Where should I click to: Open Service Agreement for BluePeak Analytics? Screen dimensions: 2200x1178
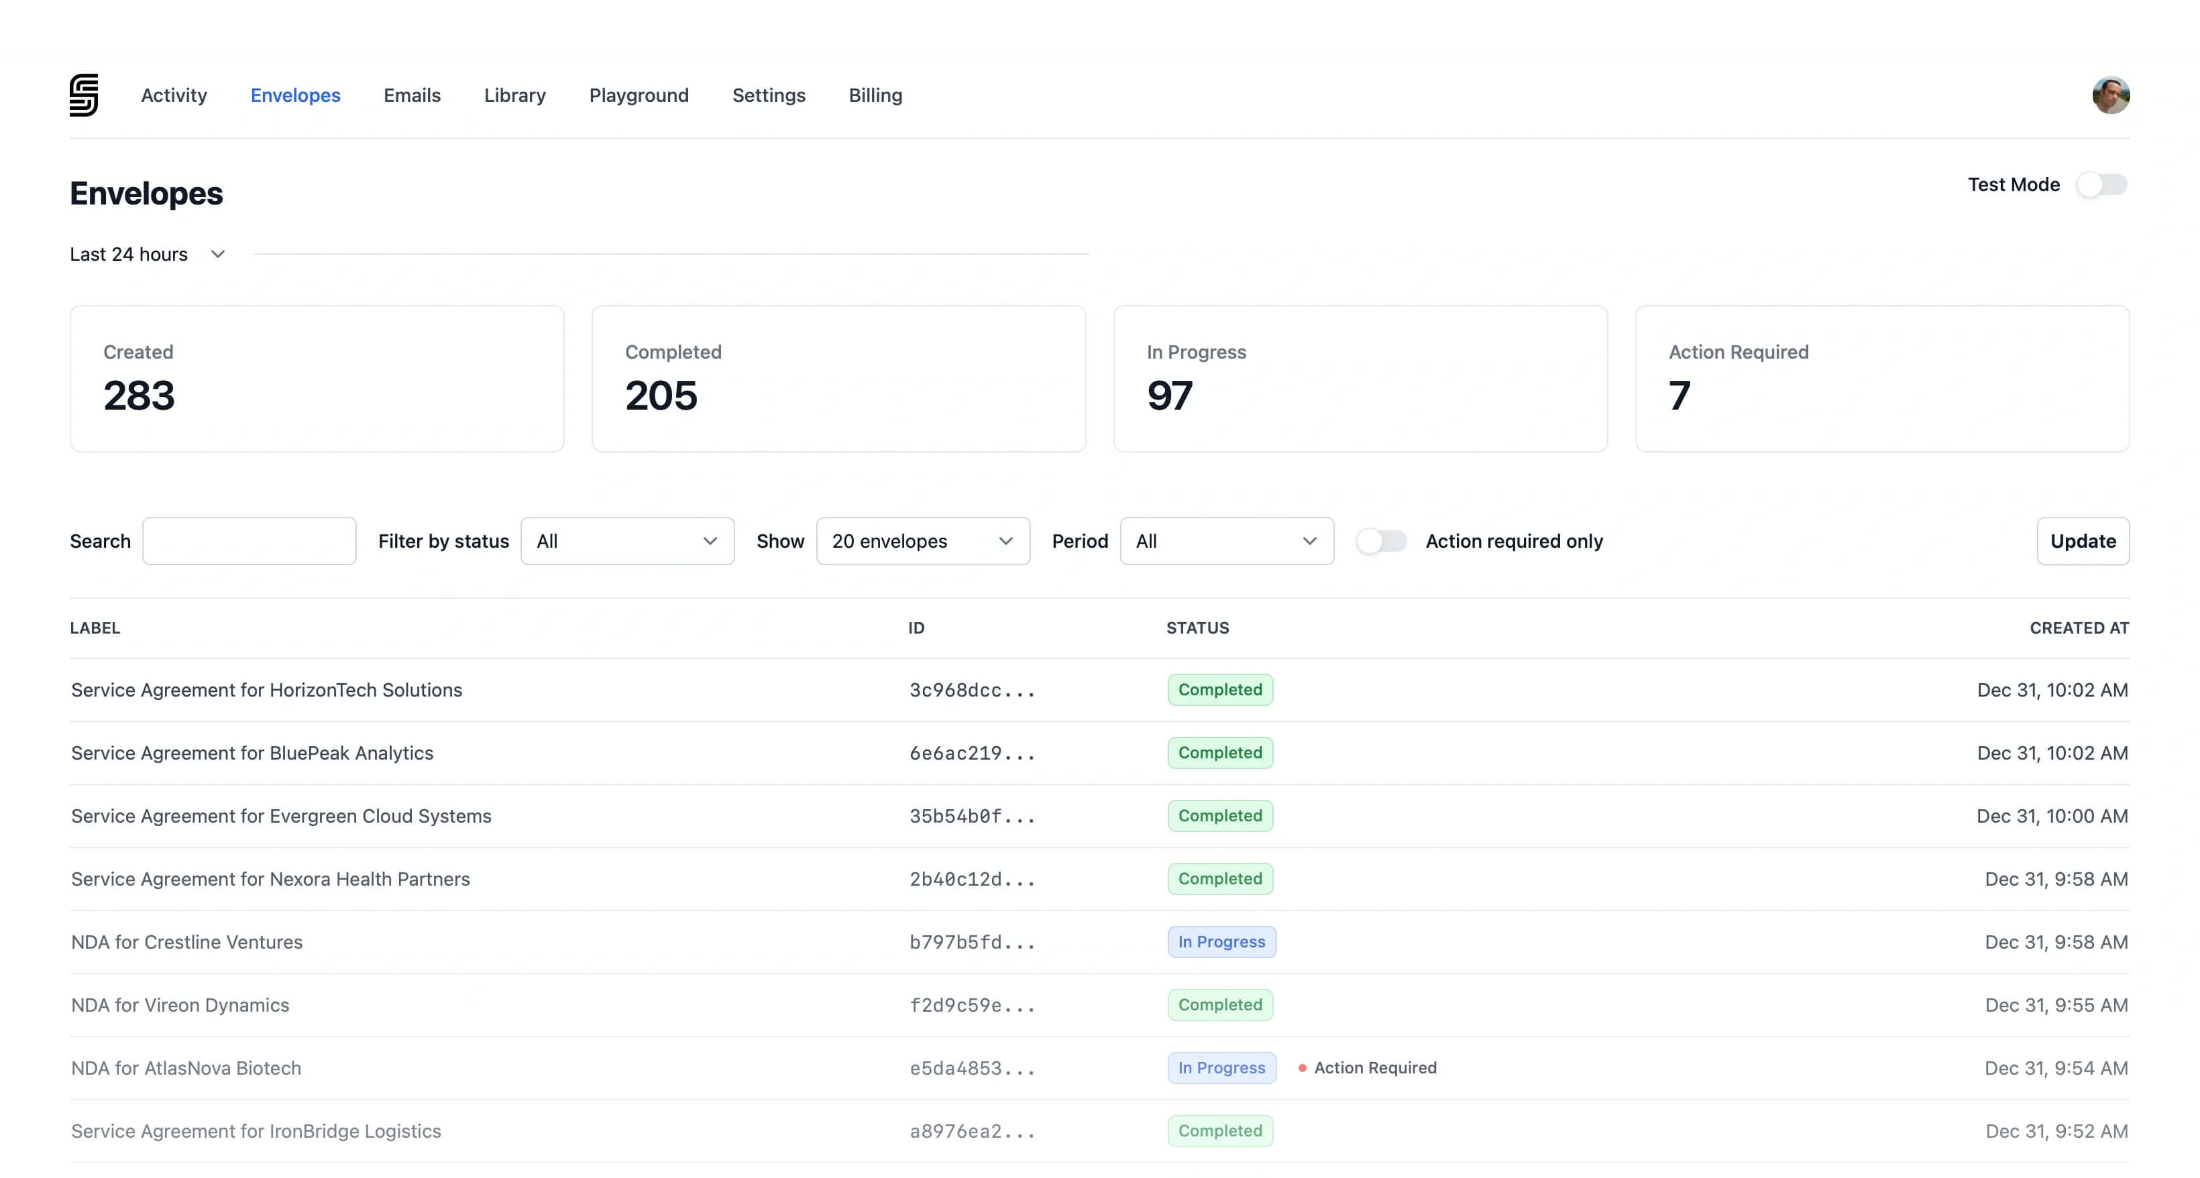(x=252, y=753)
